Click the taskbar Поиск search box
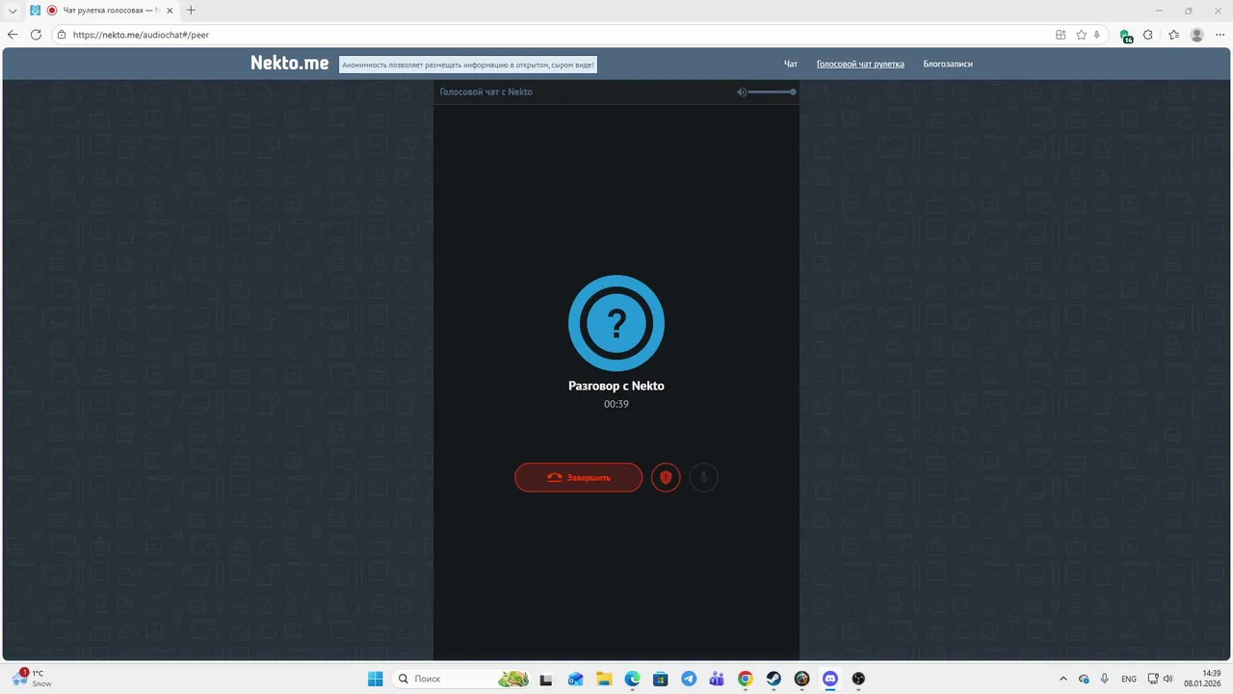 coord(462,679)
